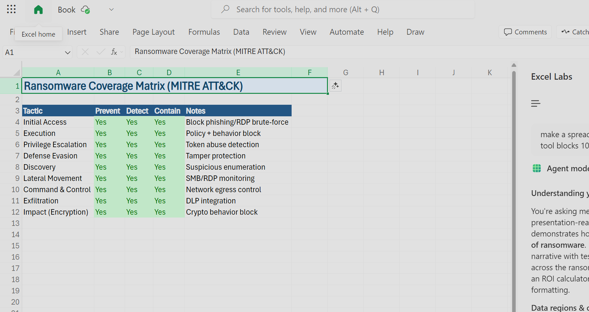This screenshot has width=589, height=312.
Task: Click the cancel X icon in formula bar
Action: (x=85, y=52)
